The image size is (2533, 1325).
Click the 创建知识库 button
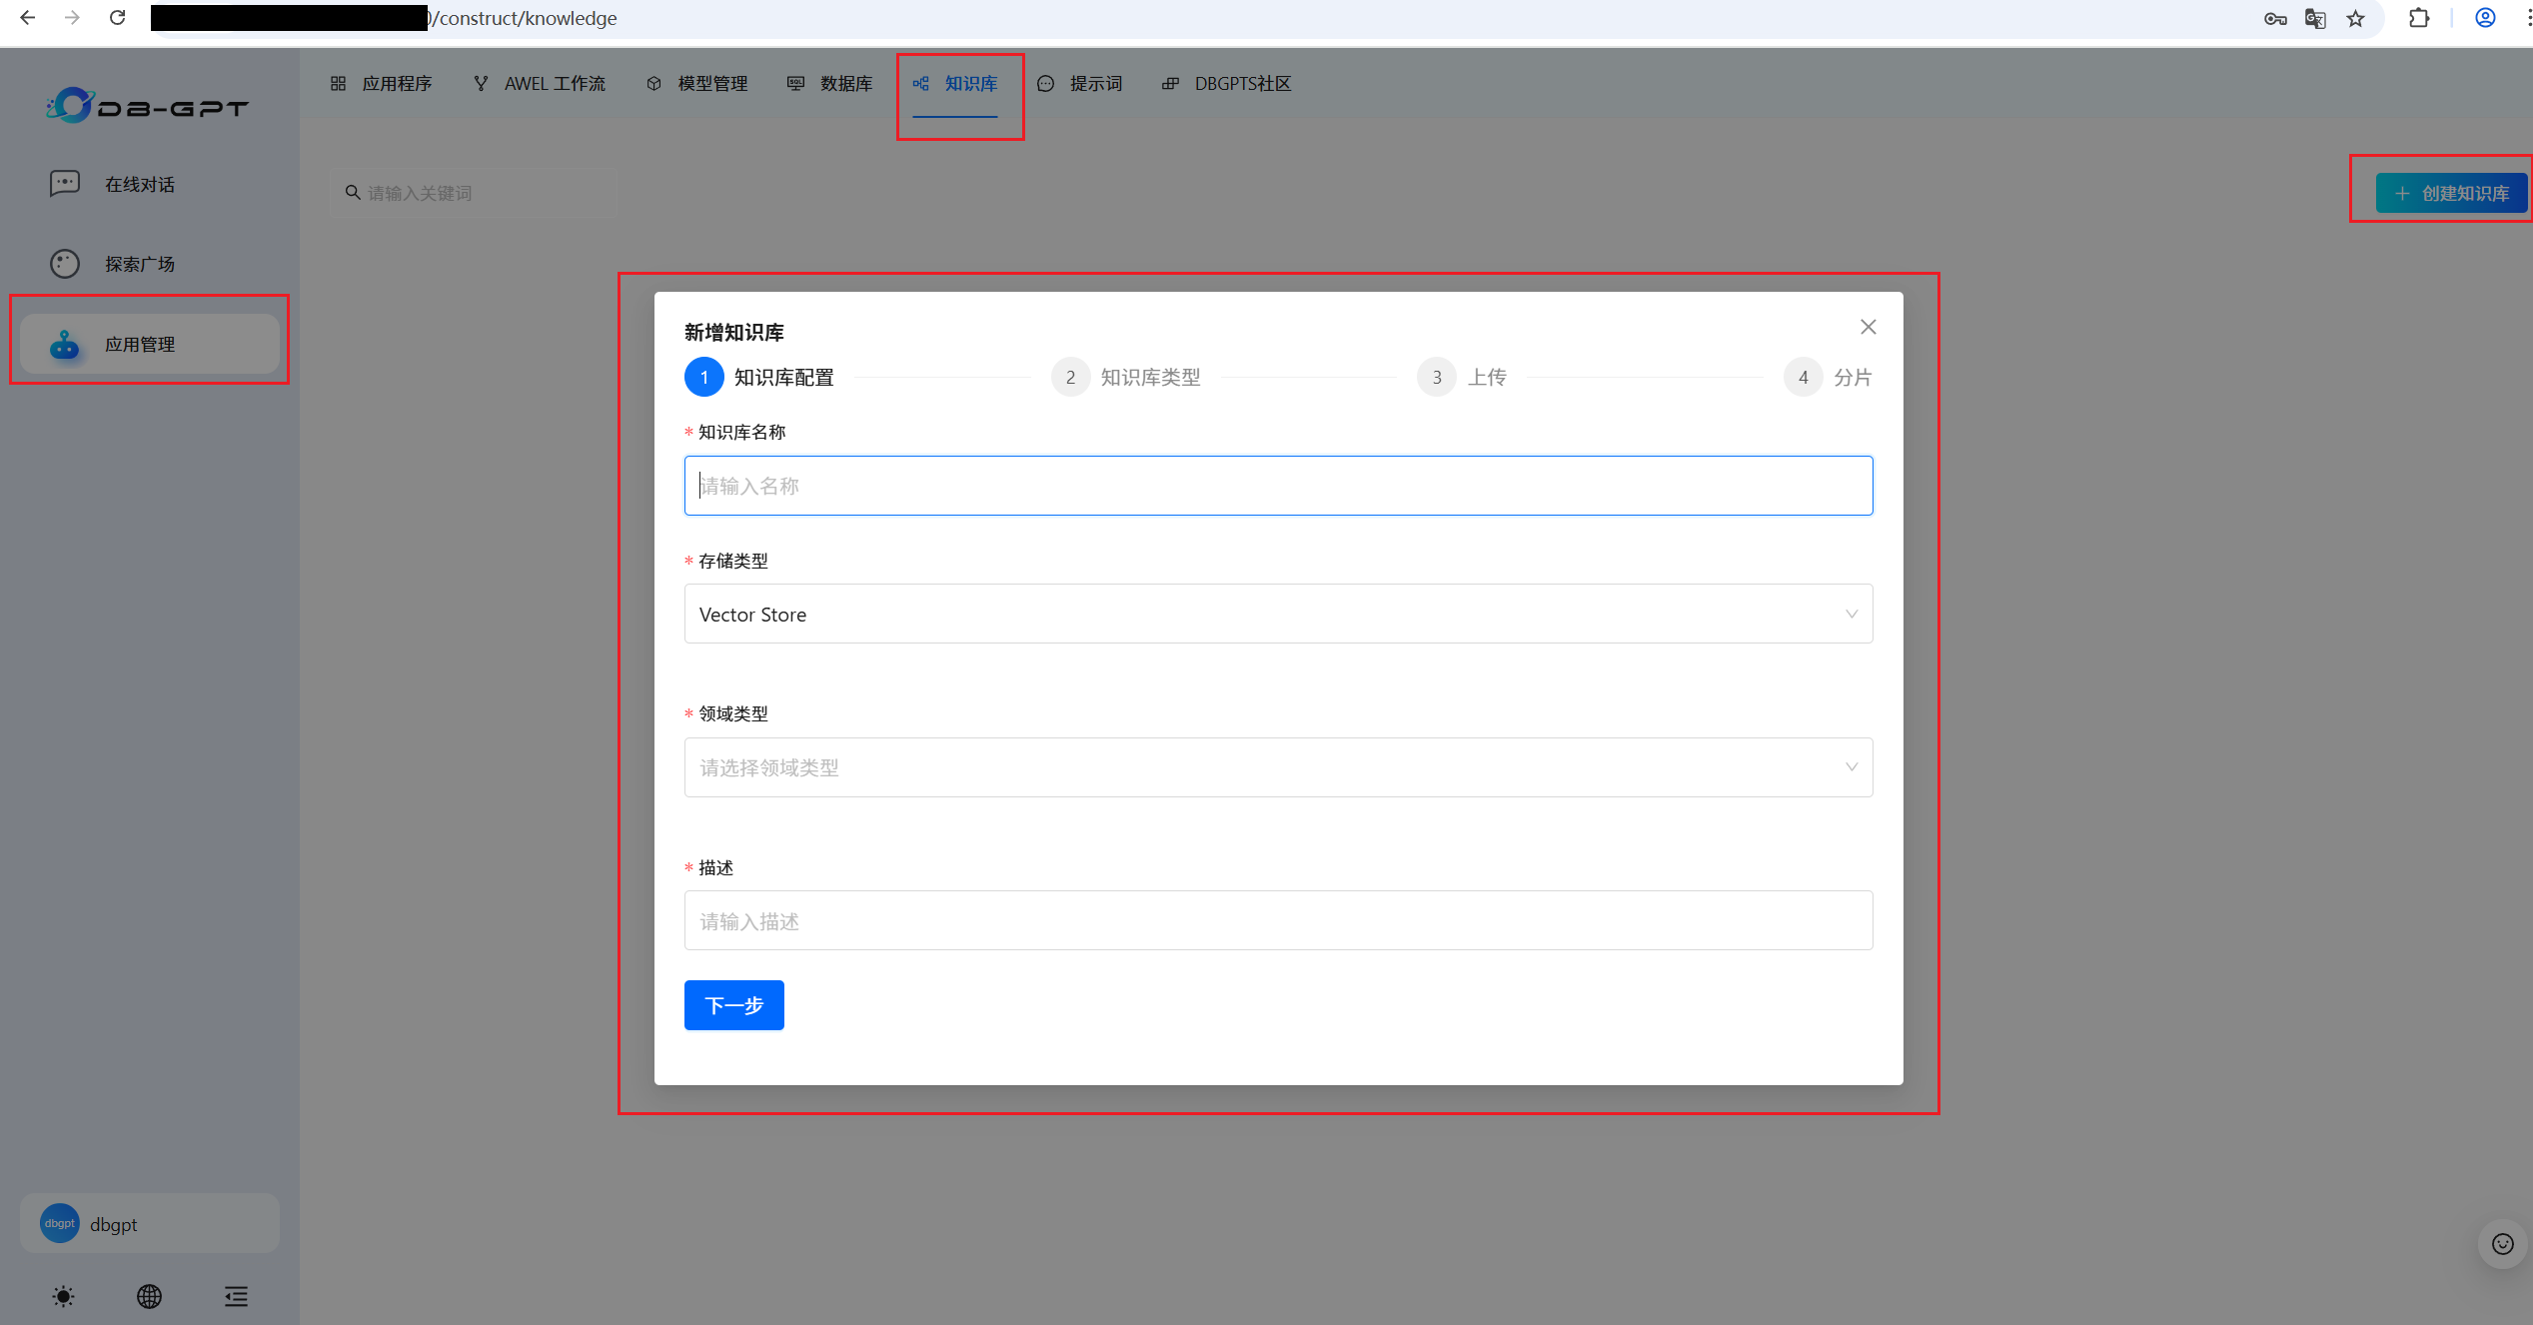[x=2451, y=193]
